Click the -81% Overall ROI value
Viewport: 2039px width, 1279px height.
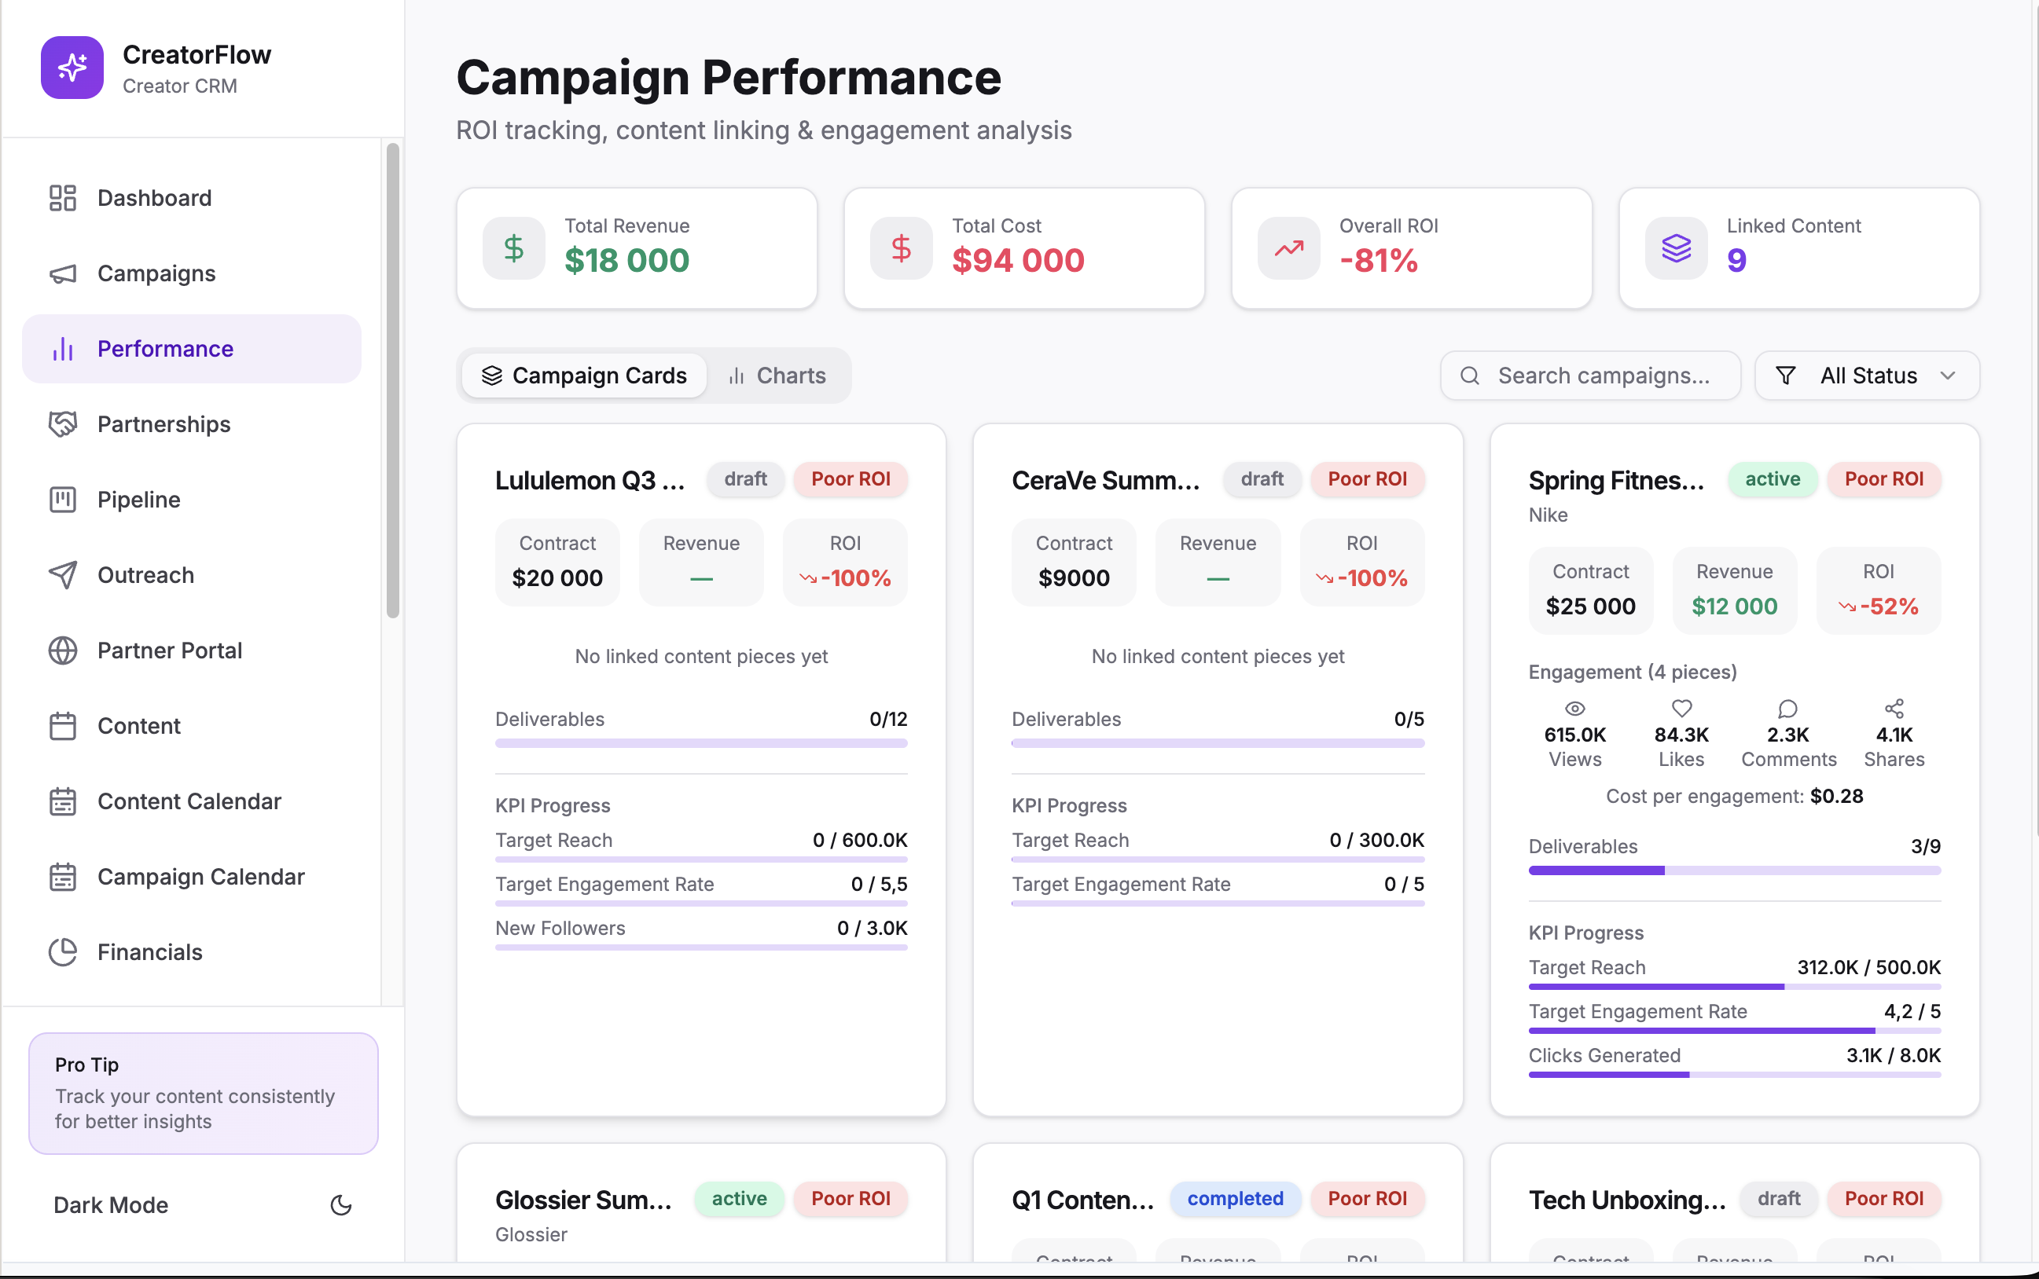[x=1379, y=261]
